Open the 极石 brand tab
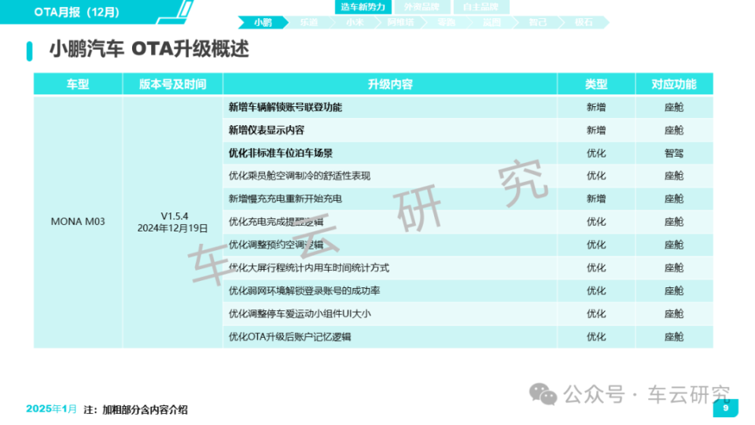 click(584, 22)
